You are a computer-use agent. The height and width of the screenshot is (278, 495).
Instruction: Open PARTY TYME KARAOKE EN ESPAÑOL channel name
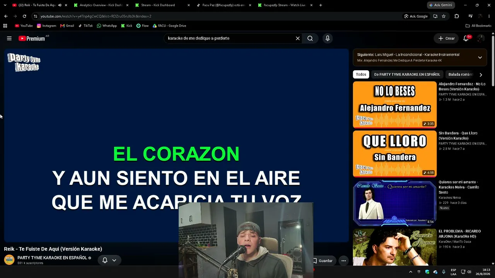52,258
